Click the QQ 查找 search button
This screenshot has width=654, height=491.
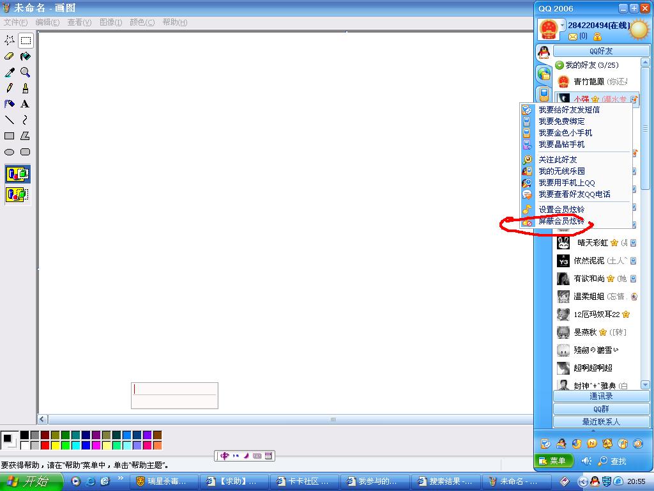tap(612, 461)
